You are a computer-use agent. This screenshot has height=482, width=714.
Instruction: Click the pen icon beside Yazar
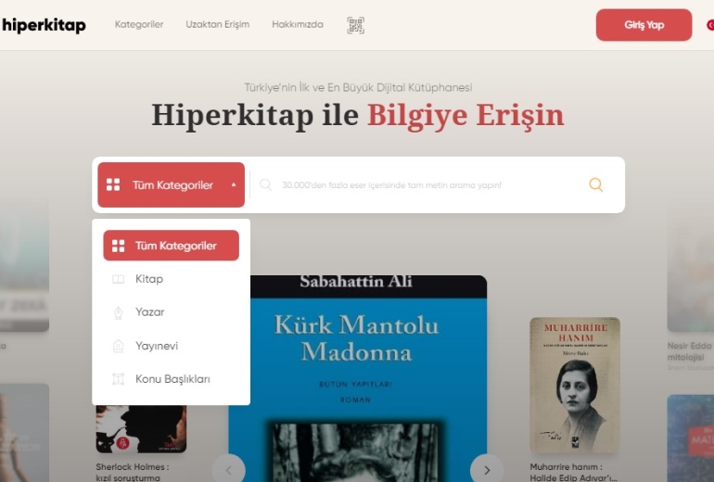(118, 312)
